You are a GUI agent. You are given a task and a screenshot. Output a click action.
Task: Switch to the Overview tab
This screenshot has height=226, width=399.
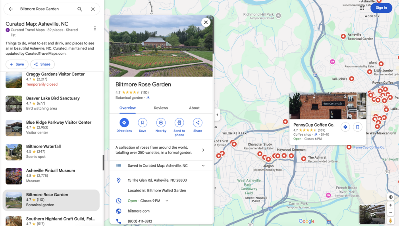[x=127, y=108]
